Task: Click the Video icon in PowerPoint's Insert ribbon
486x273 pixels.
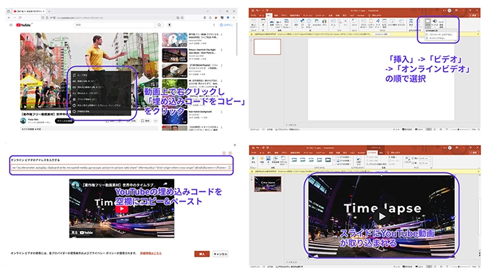Action: click(x=428, y=22)
